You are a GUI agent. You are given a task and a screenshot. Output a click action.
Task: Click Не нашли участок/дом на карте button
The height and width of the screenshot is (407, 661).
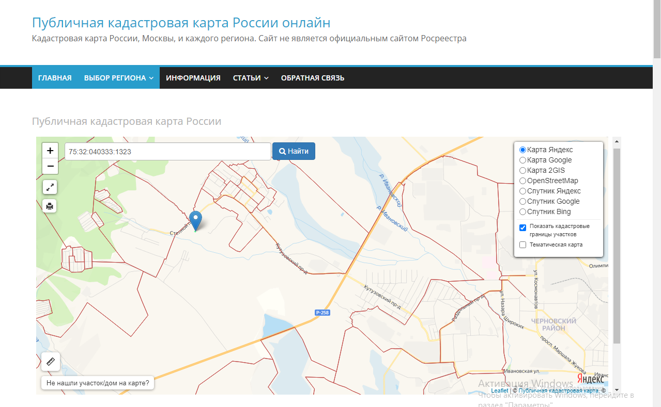point(98,383)
